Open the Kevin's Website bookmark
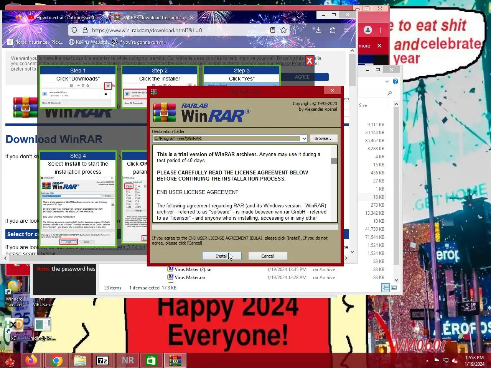The width and height of the screenshot is (491, 368). click(x=88, y=42)
